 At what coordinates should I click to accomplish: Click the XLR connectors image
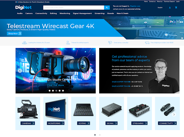pos(167,110)
